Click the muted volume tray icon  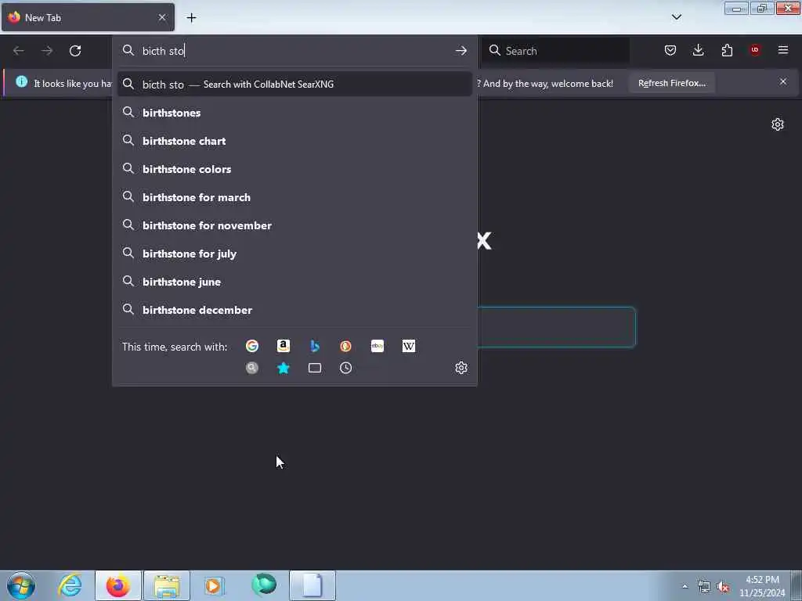(723, 587)
